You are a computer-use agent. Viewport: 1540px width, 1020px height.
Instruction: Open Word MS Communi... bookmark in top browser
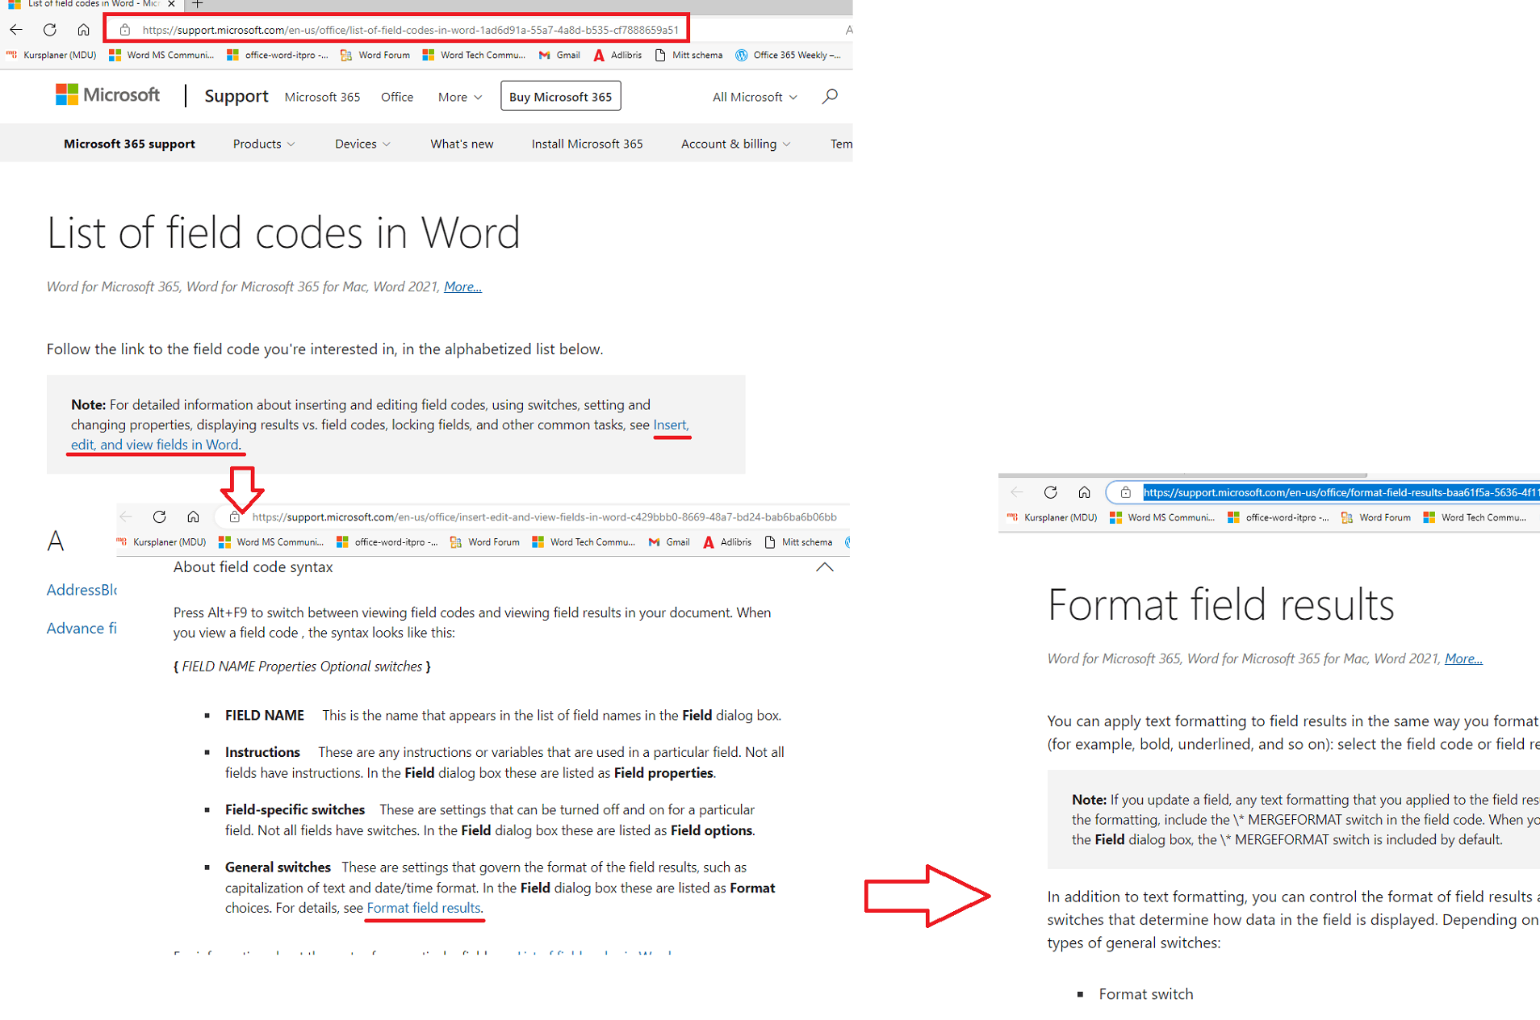(161, 55)
